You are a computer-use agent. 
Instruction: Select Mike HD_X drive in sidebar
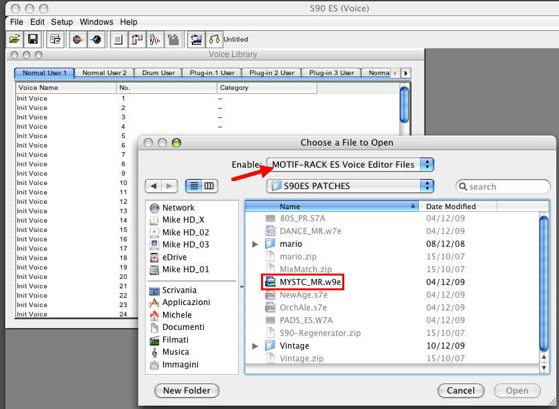(x=177, y=220)
